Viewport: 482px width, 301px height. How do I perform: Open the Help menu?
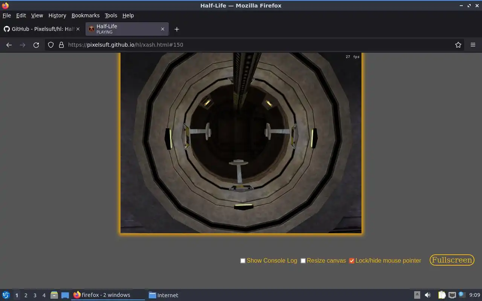pos(128,15)
